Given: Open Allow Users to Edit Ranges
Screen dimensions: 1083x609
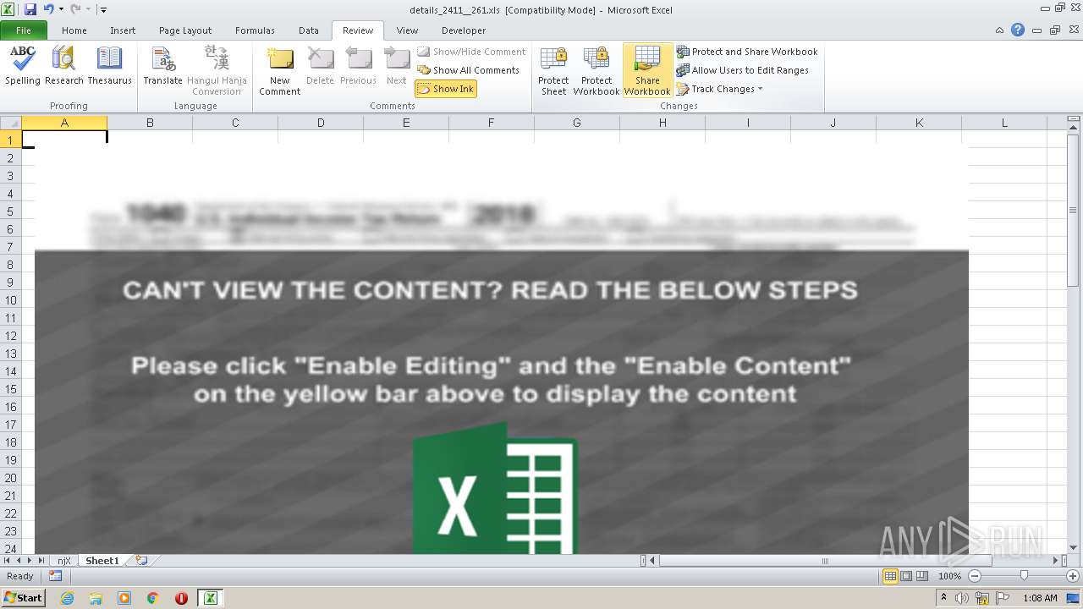Looking at the screenshot, I should coord(743,70).
